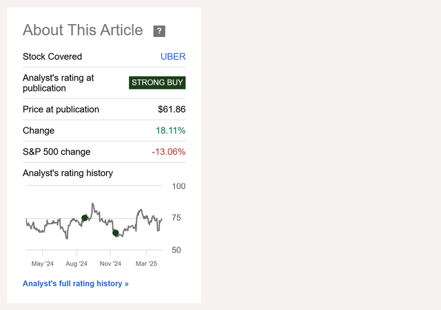Click the Mar '25 axis label

146,263
